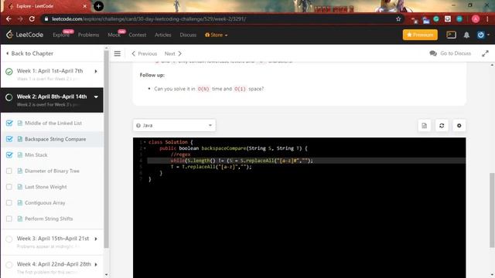This screenshot has width=495, height=278.
Task: Open the Articles menu item
Action: tap(163, 35)
